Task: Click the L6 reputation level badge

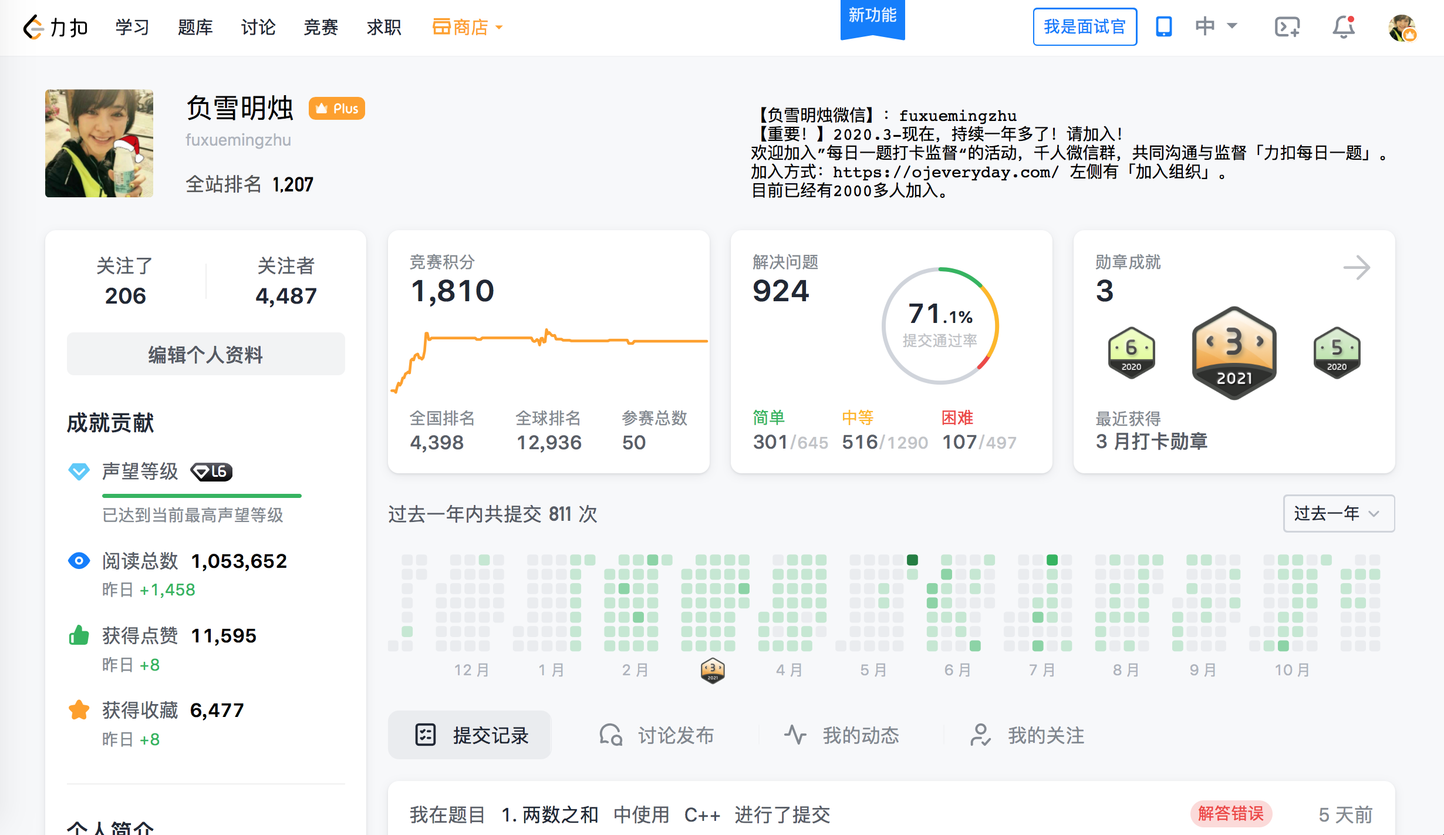Action: pos(211,472)
